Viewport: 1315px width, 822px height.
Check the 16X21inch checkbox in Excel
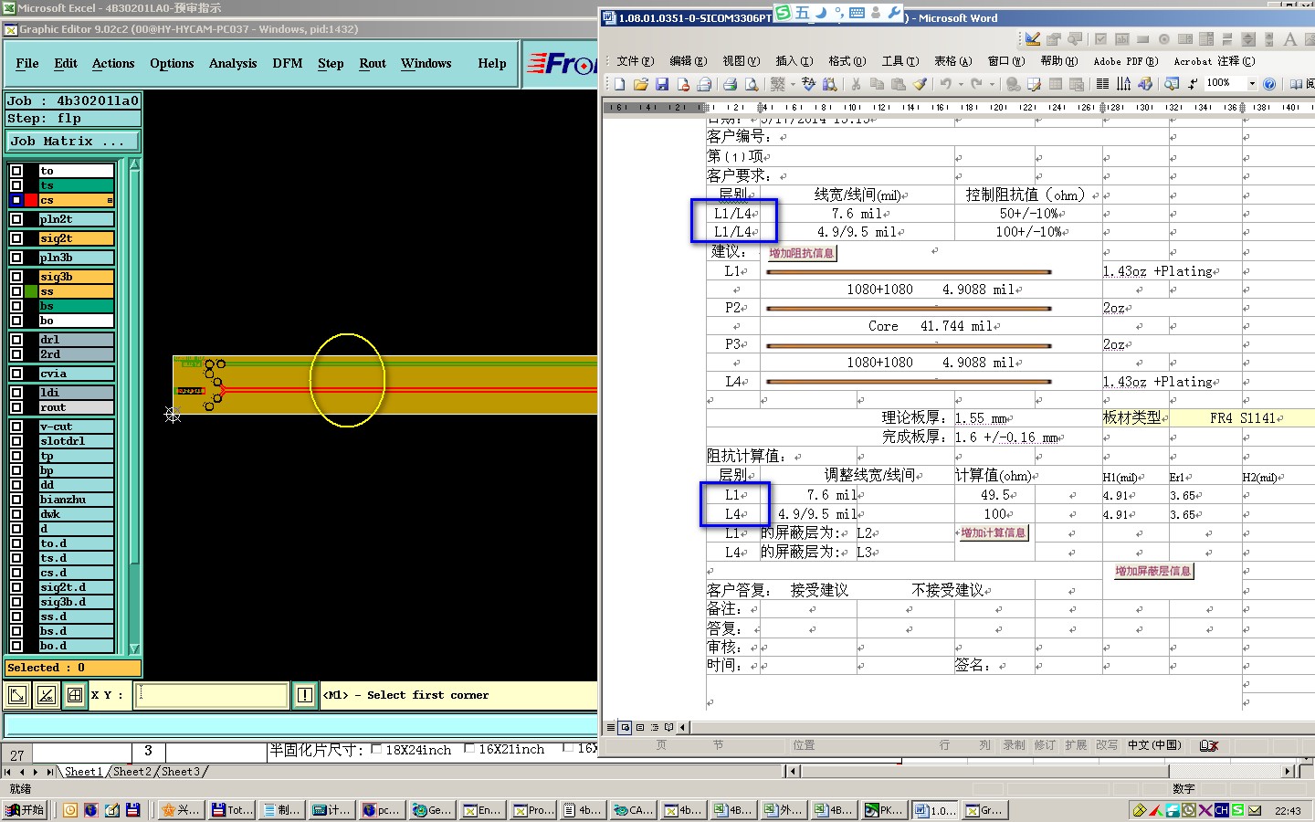[x=469, y=749]
